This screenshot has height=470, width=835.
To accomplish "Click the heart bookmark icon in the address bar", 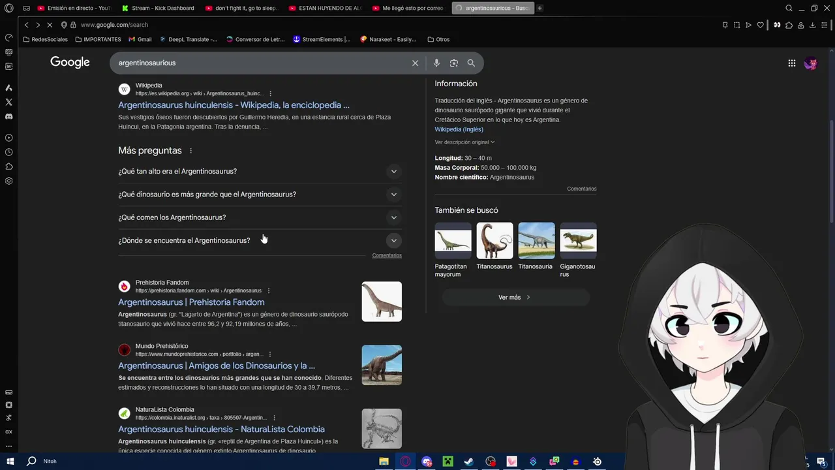I will pos(760,25).
